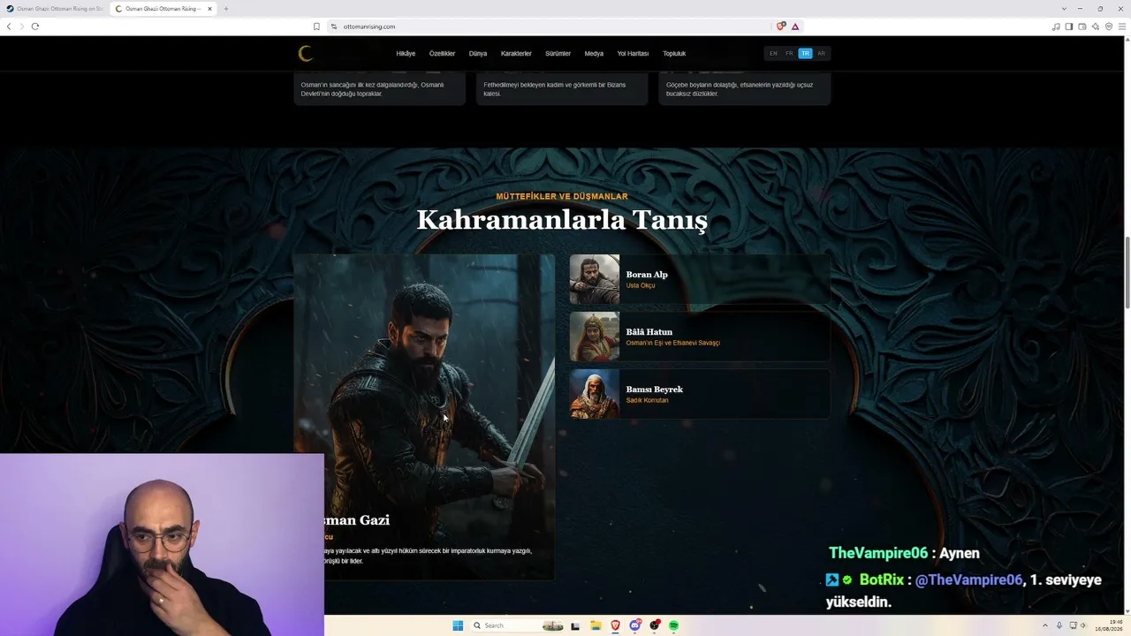Go back to the previous page
The image size is (1131, 636).
click(9, 26)
